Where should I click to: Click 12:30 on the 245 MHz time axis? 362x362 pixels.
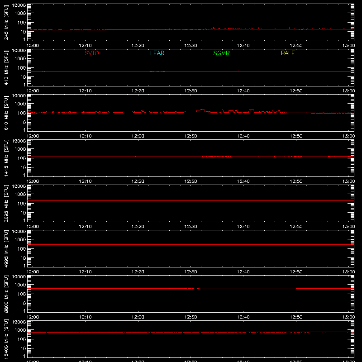click(x=191, y=46)
